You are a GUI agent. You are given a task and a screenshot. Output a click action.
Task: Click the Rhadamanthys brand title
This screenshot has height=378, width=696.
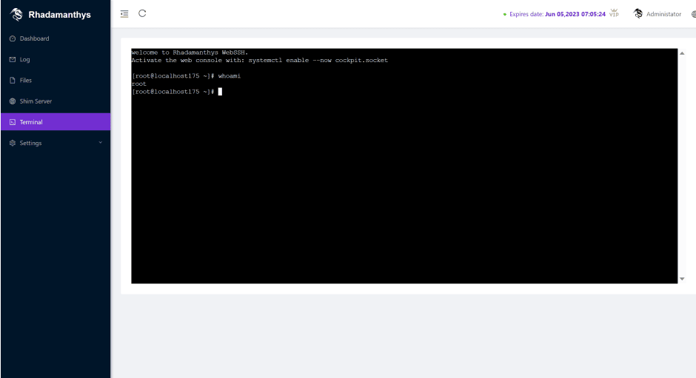pos(59,14)
